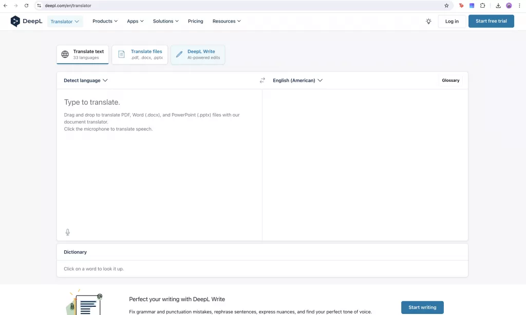Click the red Tp extension icon
526x315 pixels.
461,6
